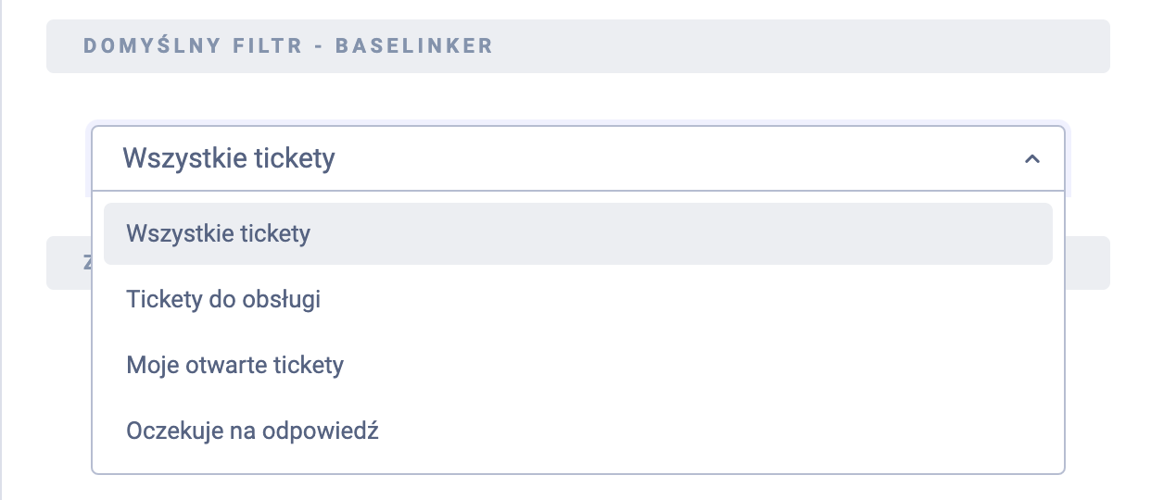Collapse dropdown using the chevron-up arrow

click(1031, 159)
